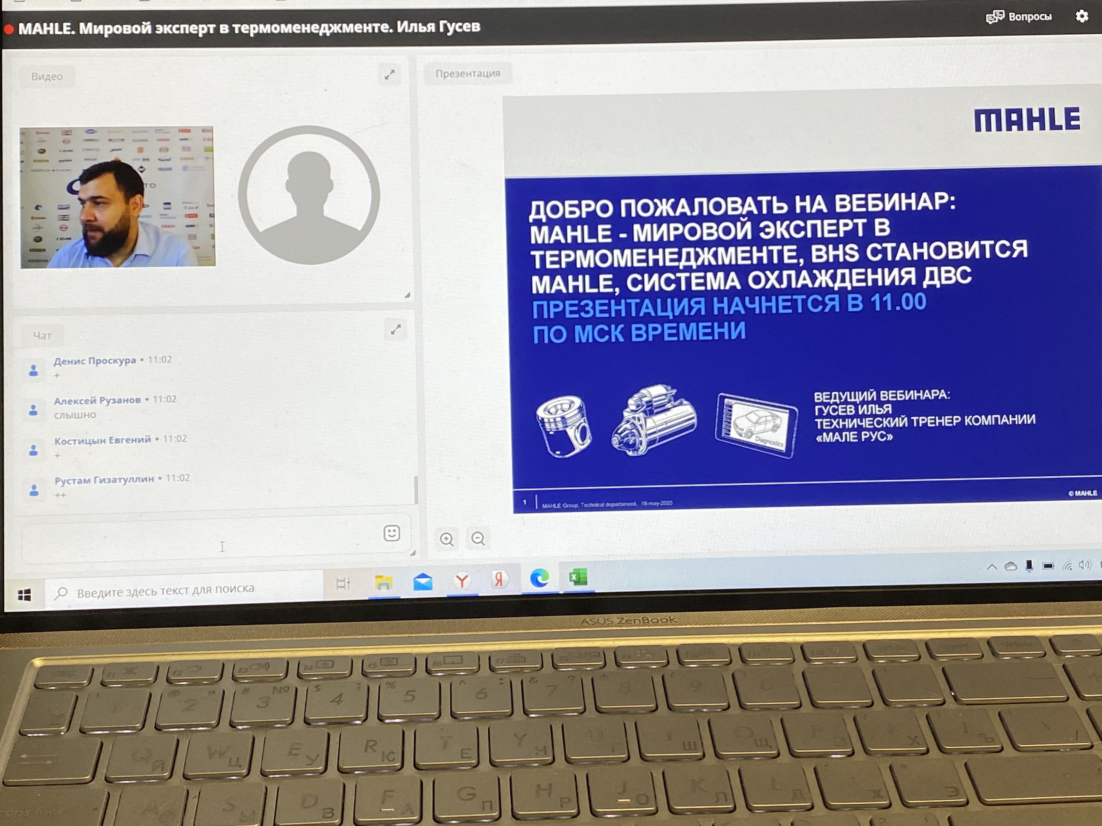Click the webinar title text in header
This screenshot has width=1102, height=826.
point(249,27)
